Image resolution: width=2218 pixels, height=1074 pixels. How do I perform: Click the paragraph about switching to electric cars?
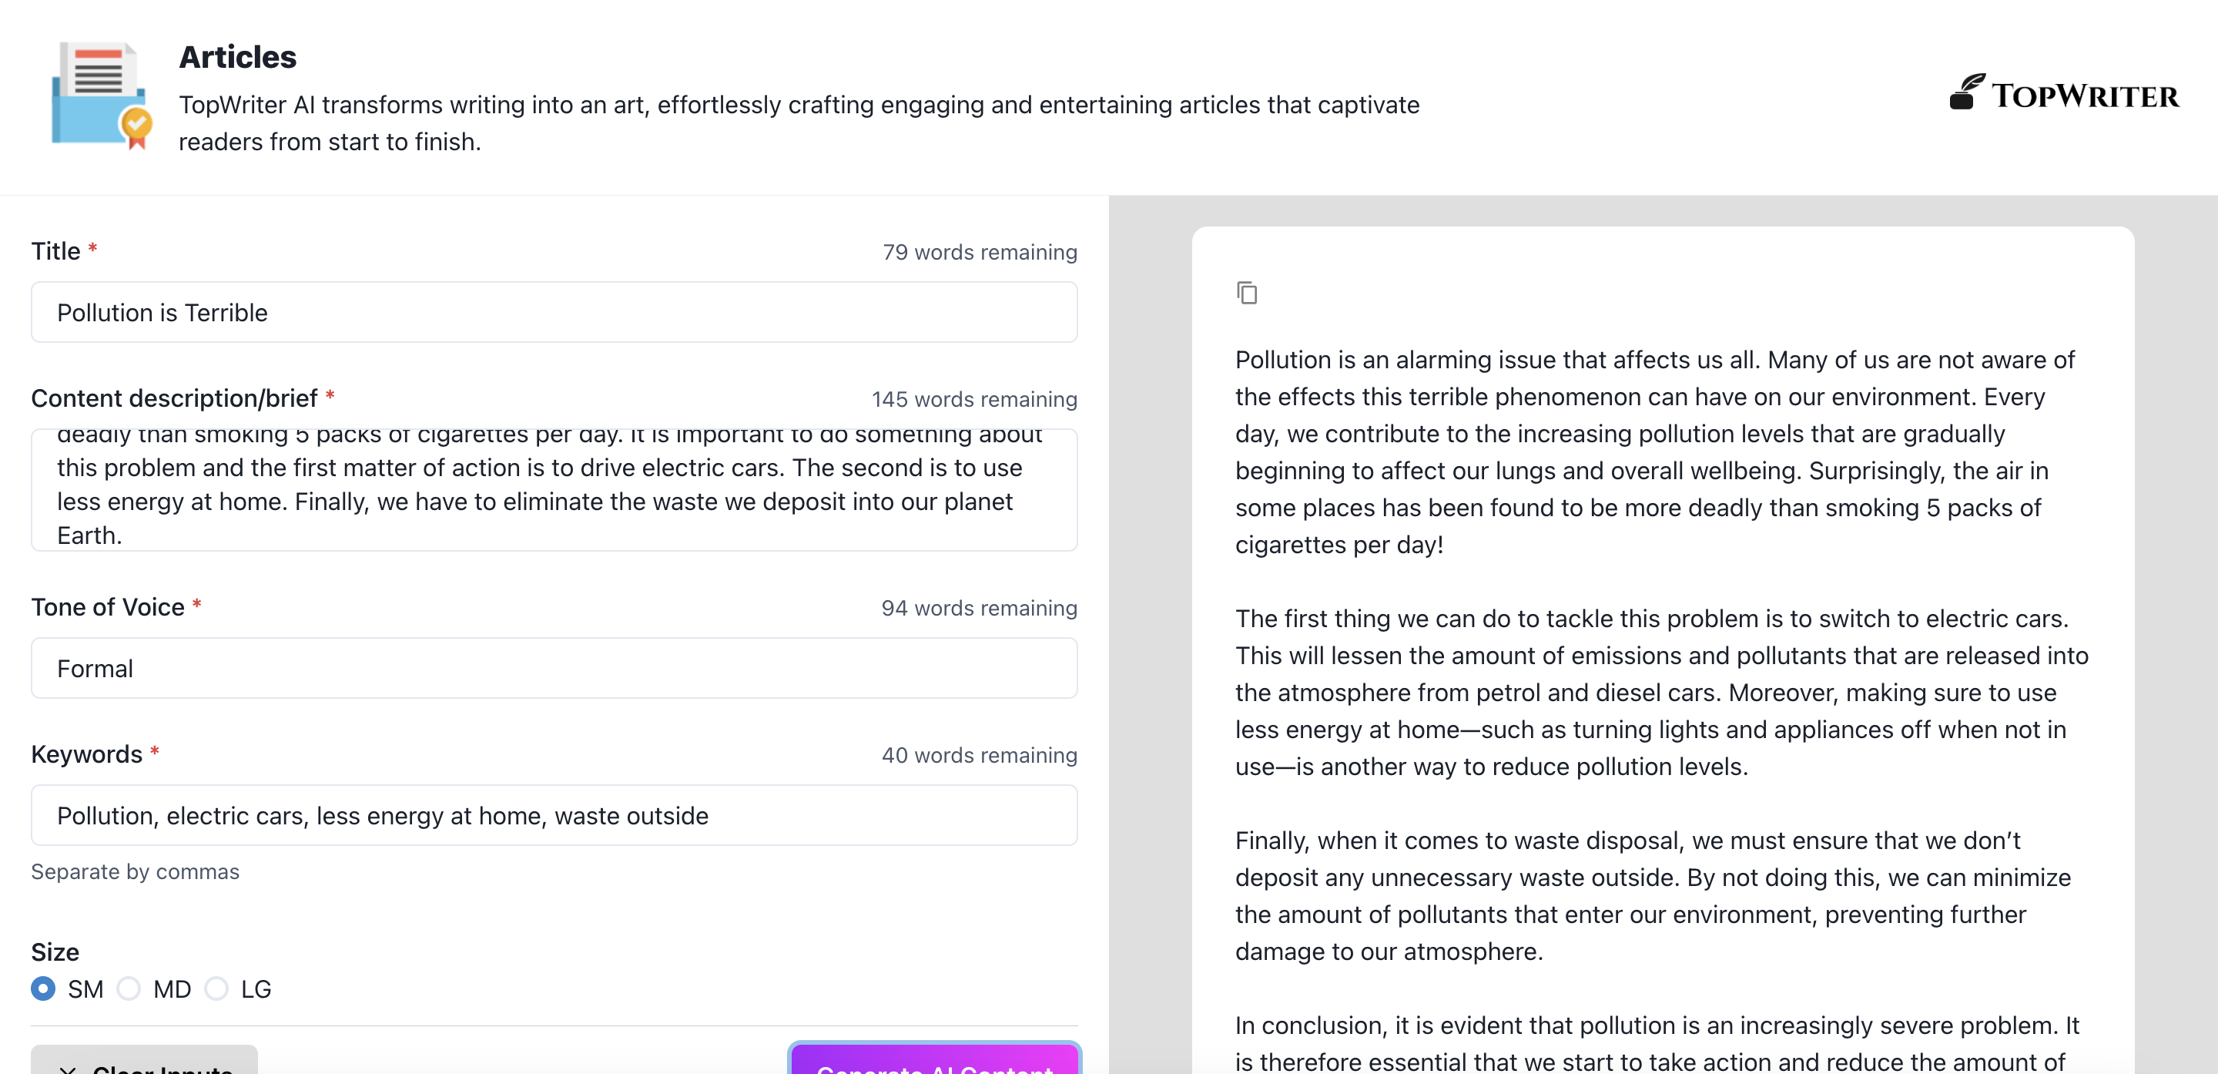pyautogui.click(x=1662, y=693)
